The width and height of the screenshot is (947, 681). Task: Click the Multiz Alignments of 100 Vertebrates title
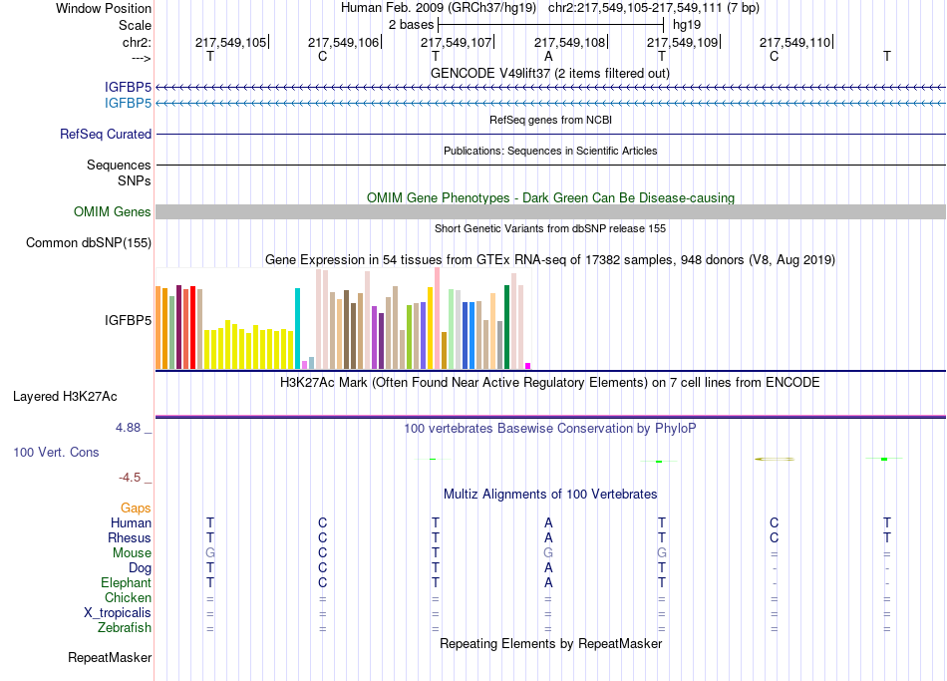point(550,495)
